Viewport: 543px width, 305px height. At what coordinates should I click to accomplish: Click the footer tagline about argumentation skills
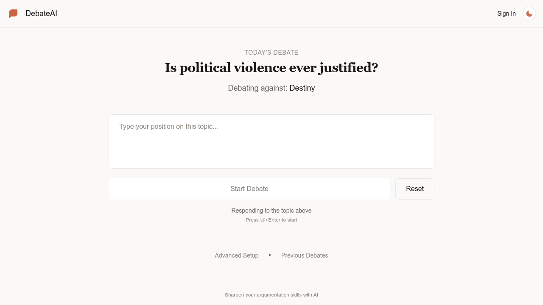tap(271, 295)
